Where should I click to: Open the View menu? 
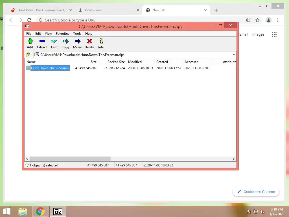click(48, 34)
